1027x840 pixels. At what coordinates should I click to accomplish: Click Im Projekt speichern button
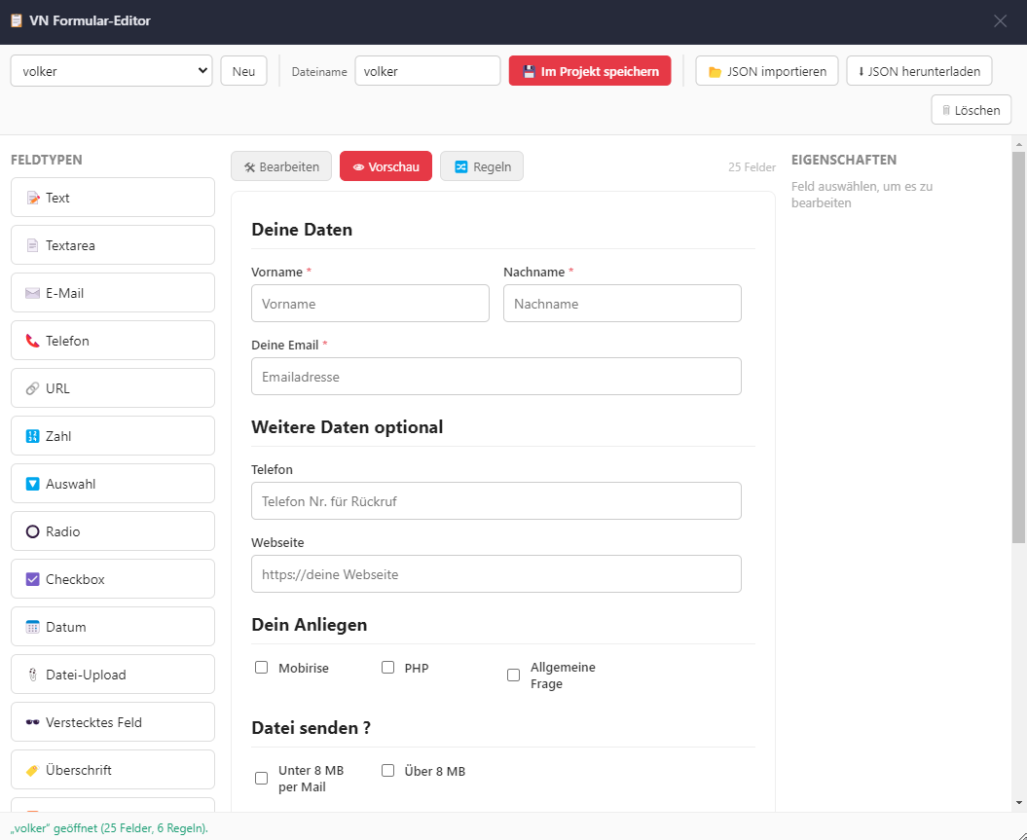[x=590, y=71]
